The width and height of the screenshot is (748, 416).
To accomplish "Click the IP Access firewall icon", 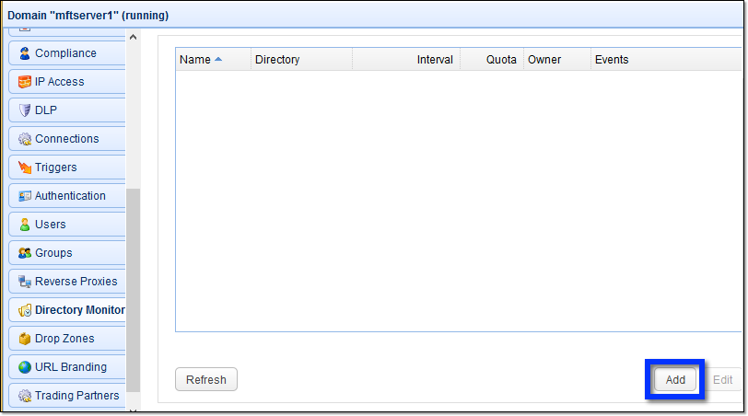I will pos(25,82).
